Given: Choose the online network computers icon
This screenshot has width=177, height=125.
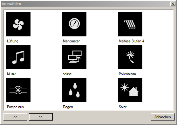Looking at the screenshot, I should 74,57.
